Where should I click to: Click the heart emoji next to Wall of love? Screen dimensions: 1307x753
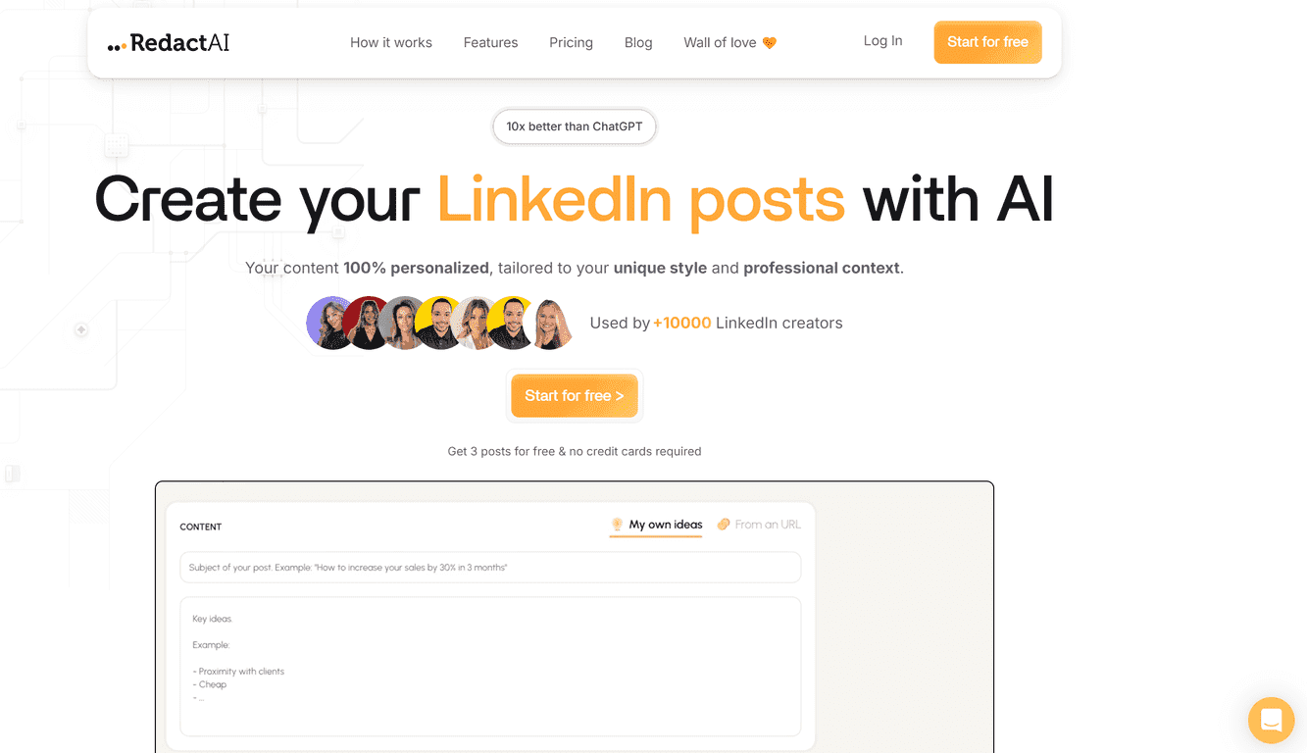(x=771, y=42)
